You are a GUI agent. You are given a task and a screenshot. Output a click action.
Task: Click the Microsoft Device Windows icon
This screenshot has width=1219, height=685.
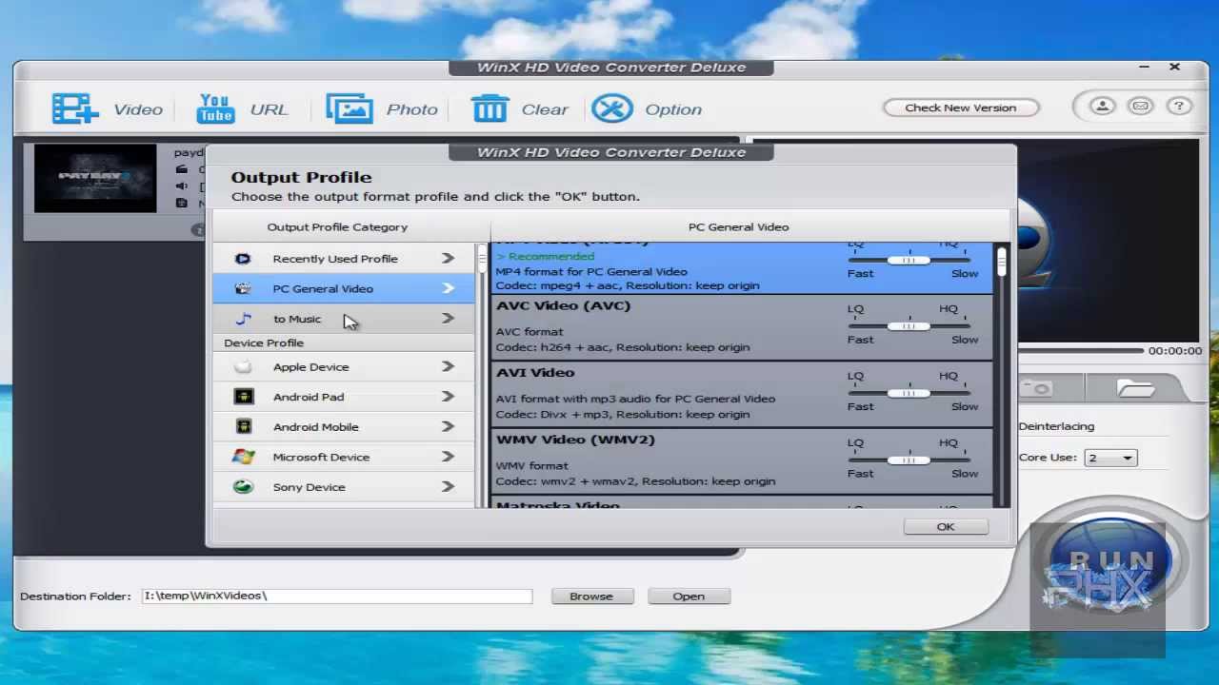coord(243,457)
